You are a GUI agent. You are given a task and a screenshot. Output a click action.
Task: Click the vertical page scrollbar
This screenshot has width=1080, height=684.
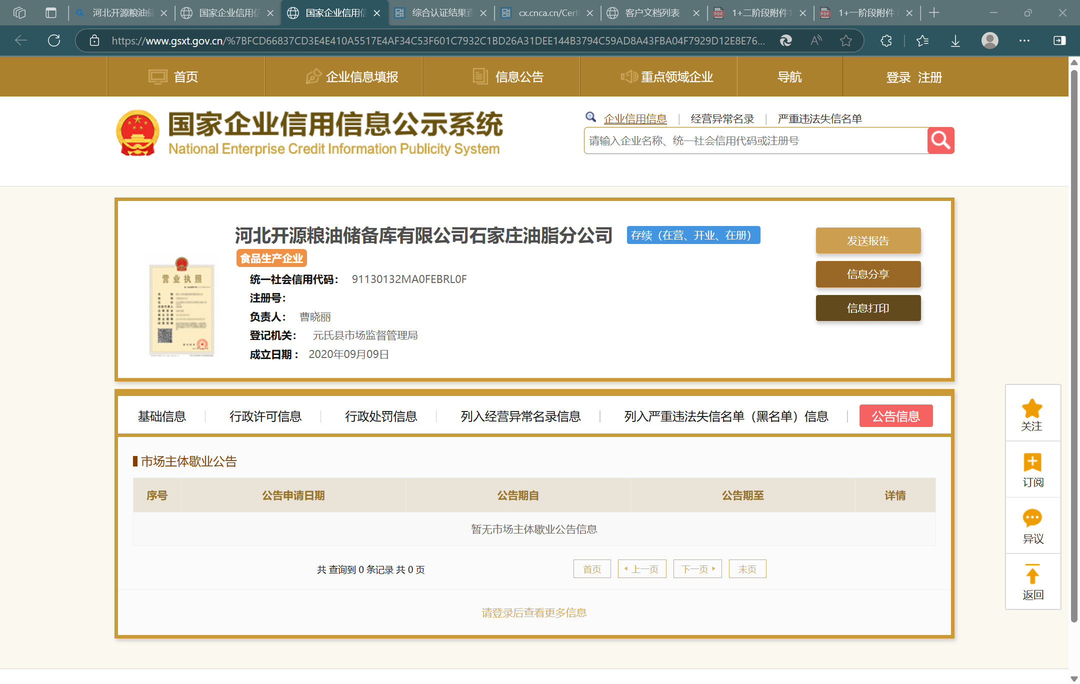[x=1074, y=345]
